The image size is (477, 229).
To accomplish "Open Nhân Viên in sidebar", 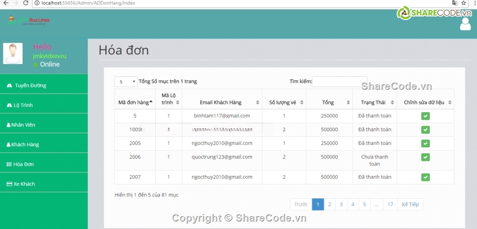I will [44, 125].
